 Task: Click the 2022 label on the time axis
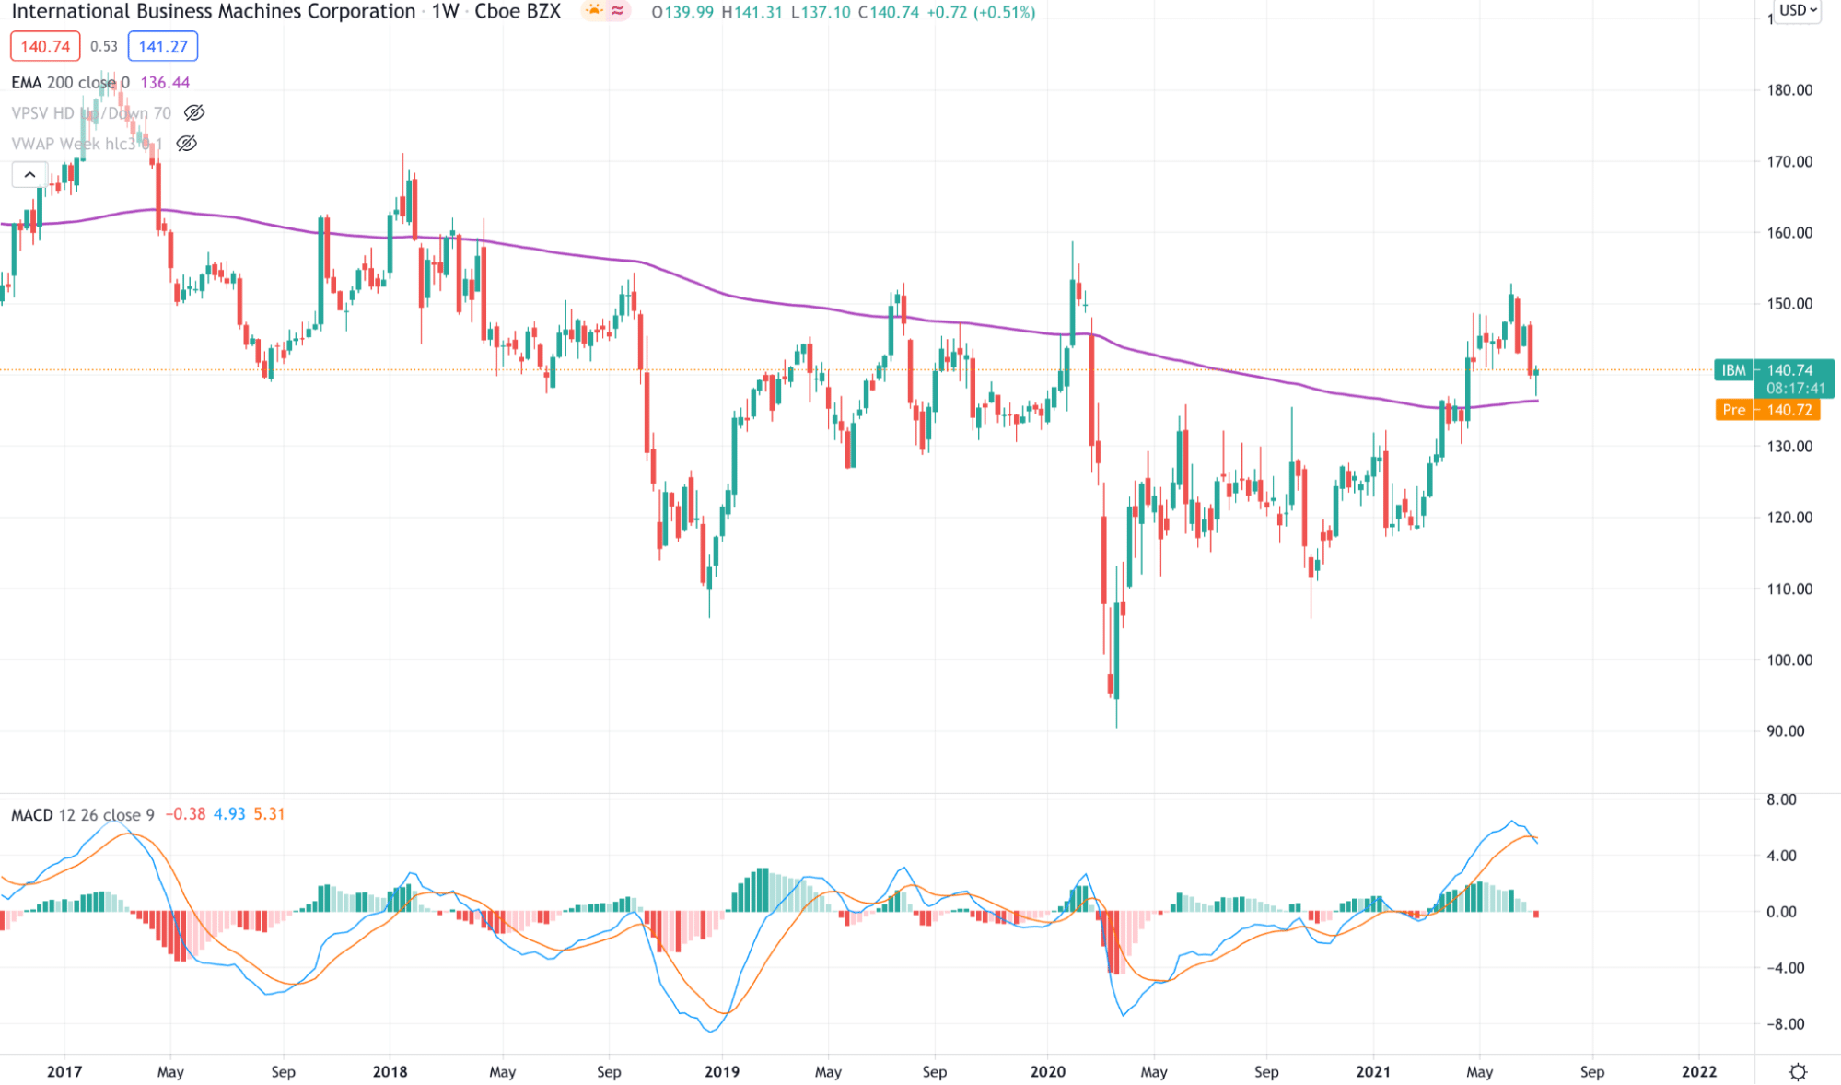[x=1699, y=1071]
